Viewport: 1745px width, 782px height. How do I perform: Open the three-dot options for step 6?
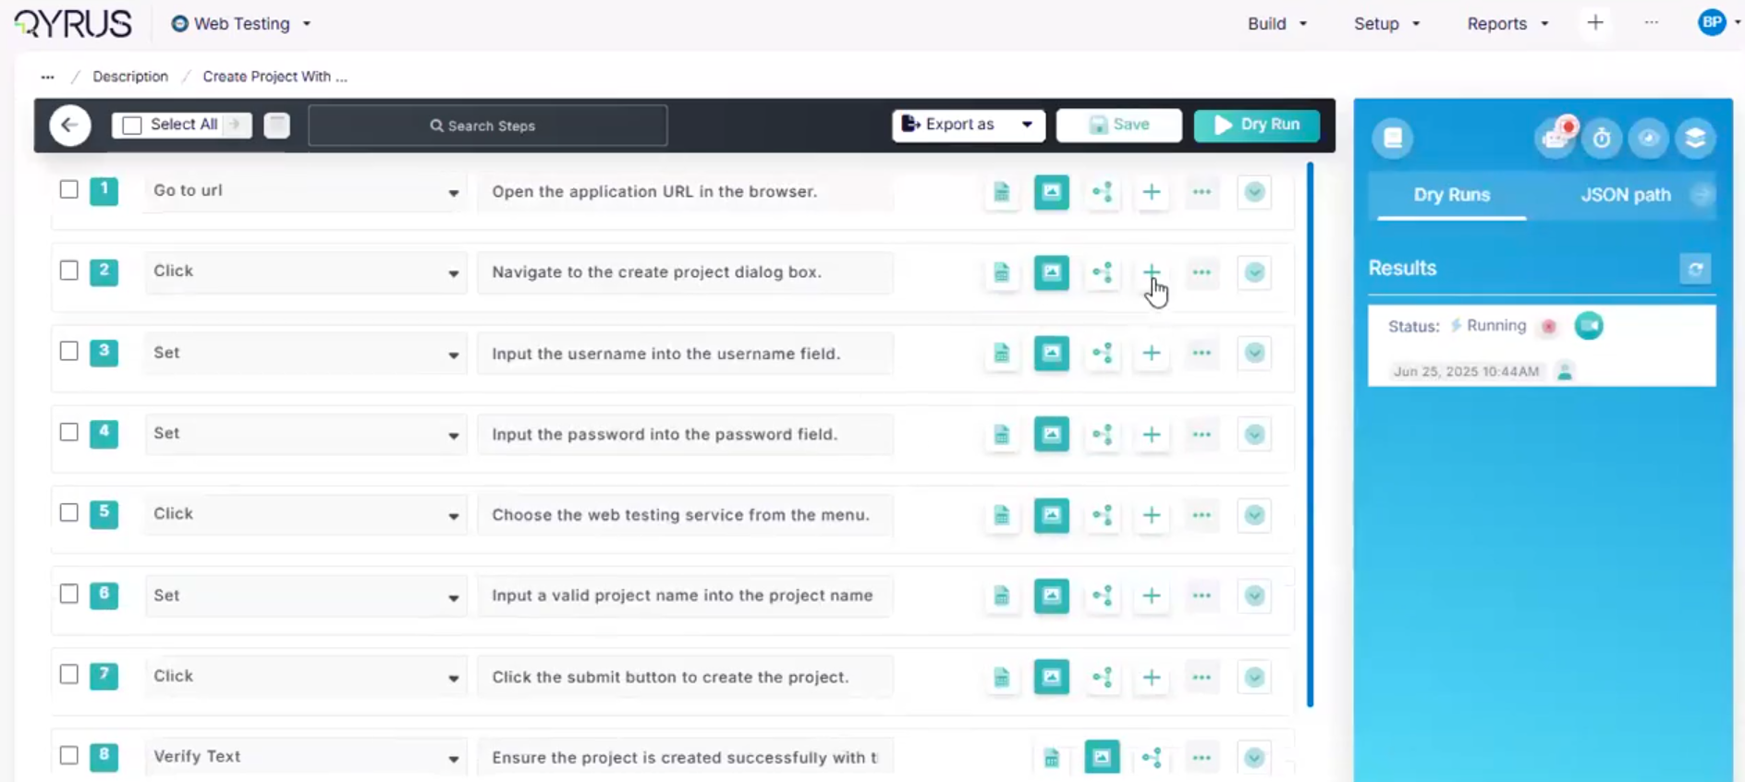click(x=1201, y=596)
